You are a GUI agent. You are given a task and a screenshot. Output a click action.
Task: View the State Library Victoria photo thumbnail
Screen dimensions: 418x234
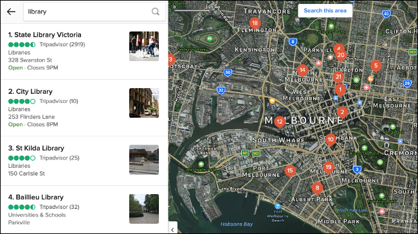click(x=144, y=46)
